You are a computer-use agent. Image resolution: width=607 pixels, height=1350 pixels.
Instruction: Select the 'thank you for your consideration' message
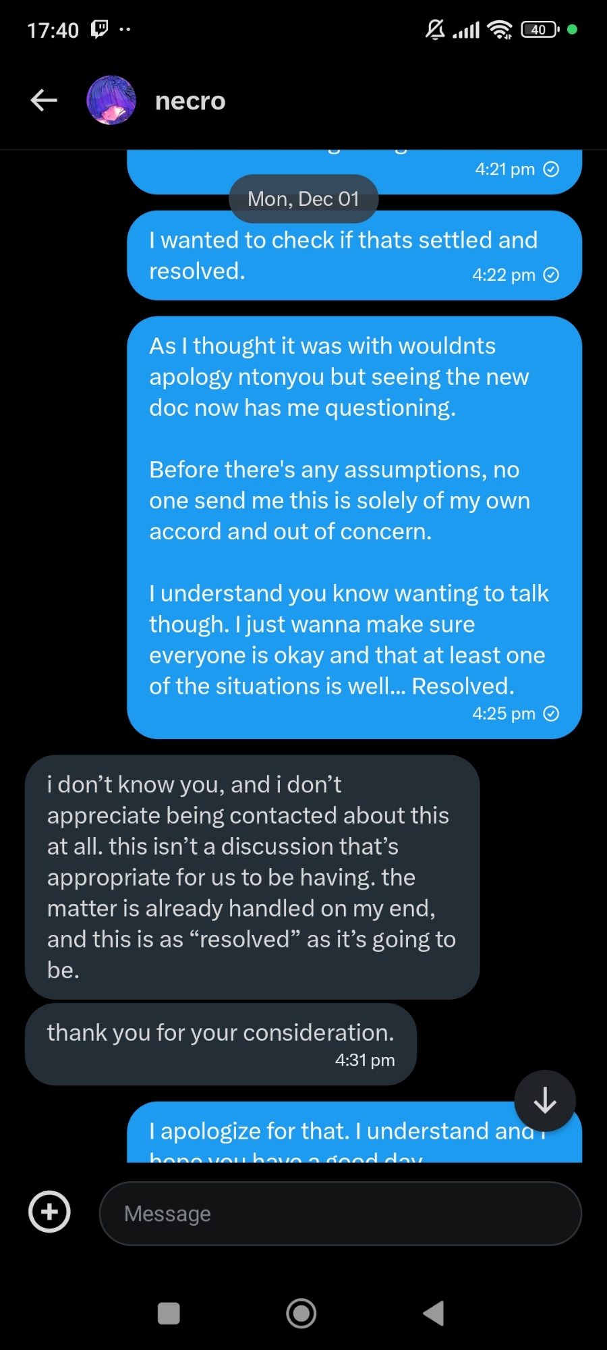(x=221, y=1044)
